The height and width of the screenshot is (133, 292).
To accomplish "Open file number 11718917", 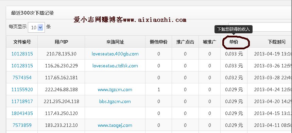I will [x=22, y=101].
